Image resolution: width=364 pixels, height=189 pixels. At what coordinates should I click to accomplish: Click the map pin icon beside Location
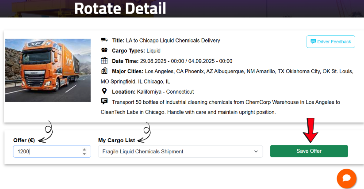pyautogui.click(x=104, y=91)
